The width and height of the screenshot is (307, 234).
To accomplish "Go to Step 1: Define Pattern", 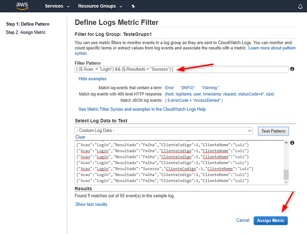I will coord(28,24).
